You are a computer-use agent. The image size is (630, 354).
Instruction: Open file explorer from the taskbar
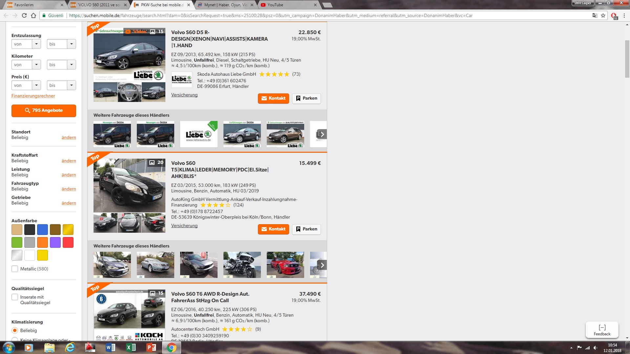[50, 347]
